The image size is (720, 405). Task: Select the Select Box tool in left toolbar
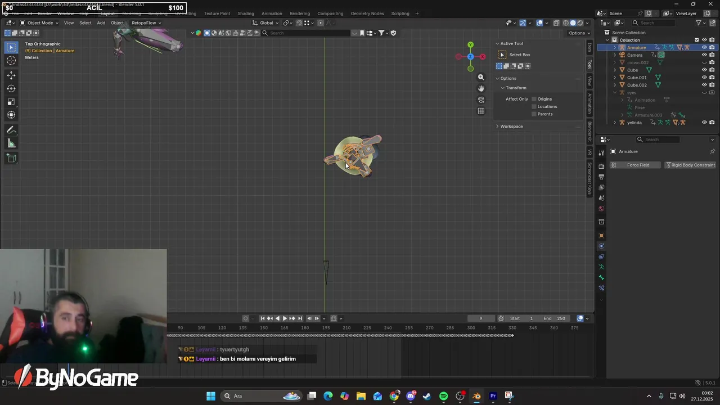11,47
